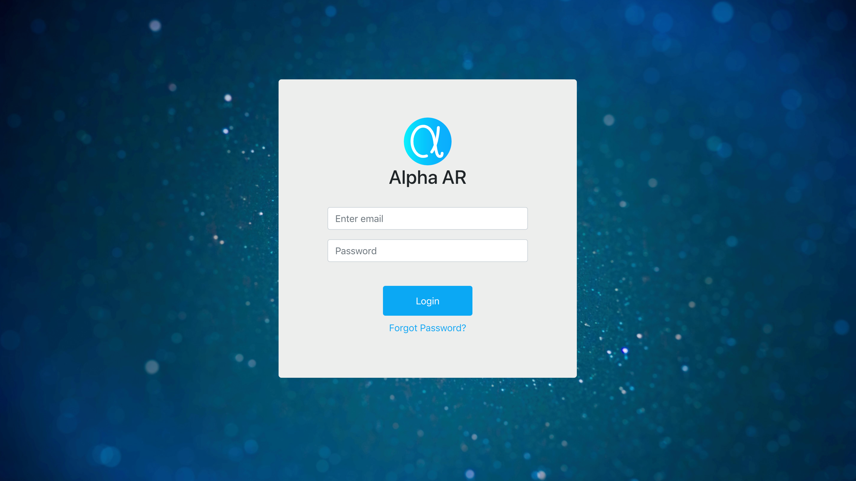This screenshot has height=481, width=856.
Task: Click the 'Password' placeholder text
Action: coord(356,251)
